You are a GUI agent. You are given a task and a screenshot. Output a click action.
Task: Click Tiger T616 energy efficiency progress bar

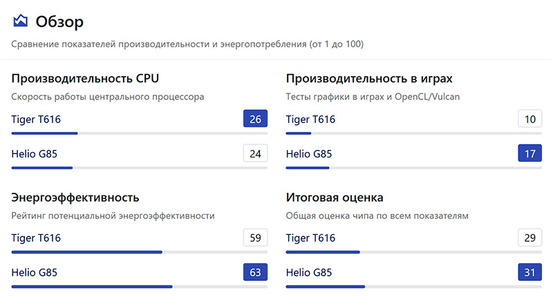[x=139, y=252]
